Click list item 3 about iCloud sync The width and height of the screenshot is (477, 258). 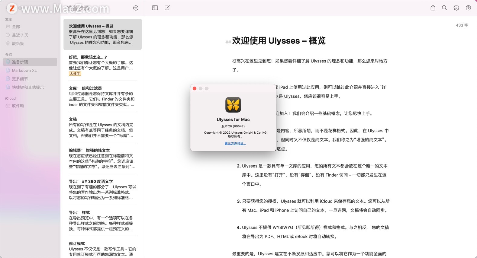[x=313, y=206]
